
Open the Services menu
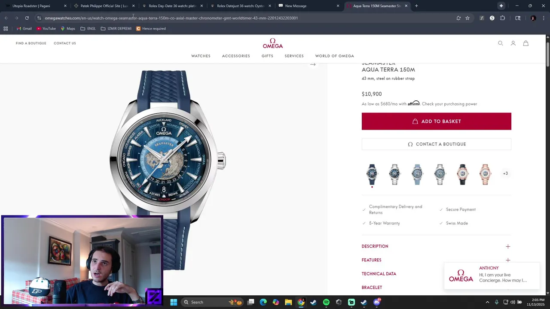294,56
